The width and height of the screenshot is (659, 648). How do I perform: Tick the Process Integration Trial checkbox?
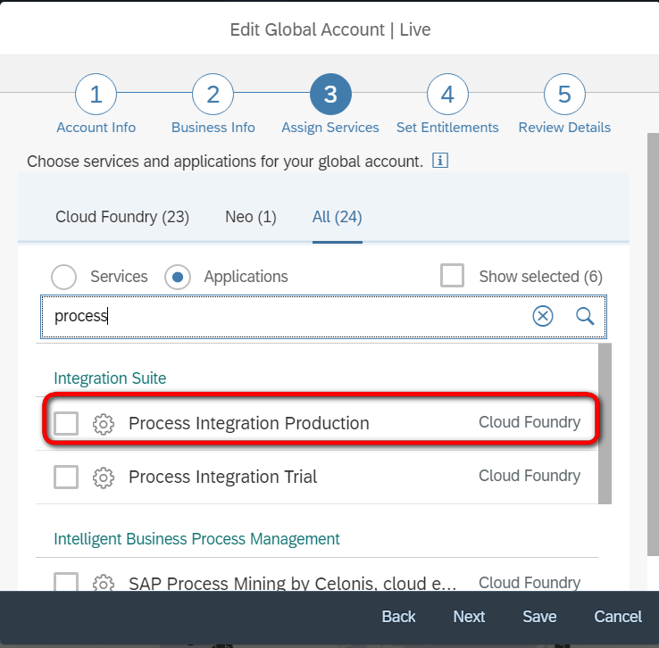tap(66, 478)
